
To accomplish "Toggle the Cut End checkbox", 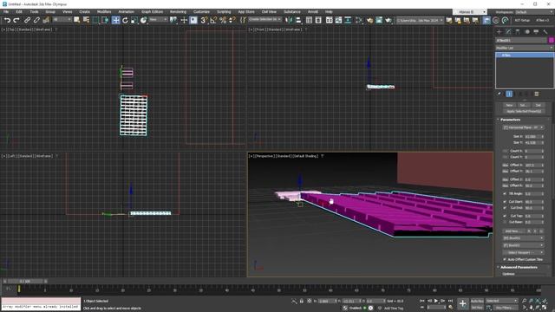I will pyautogui.click(x=505, y=208).
